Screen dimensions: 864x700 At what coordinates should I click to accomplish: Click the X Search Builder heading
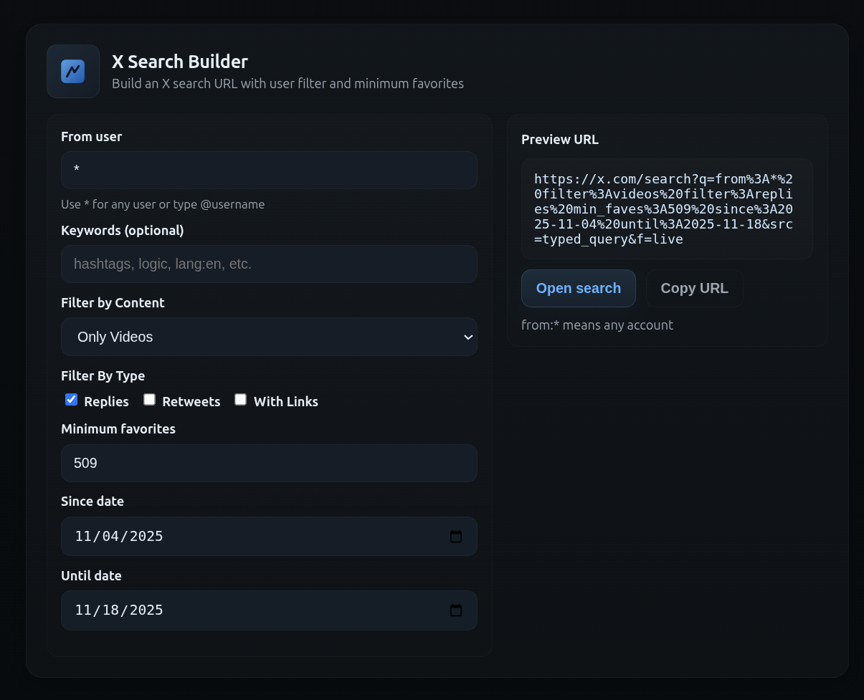tap(179, 62)
